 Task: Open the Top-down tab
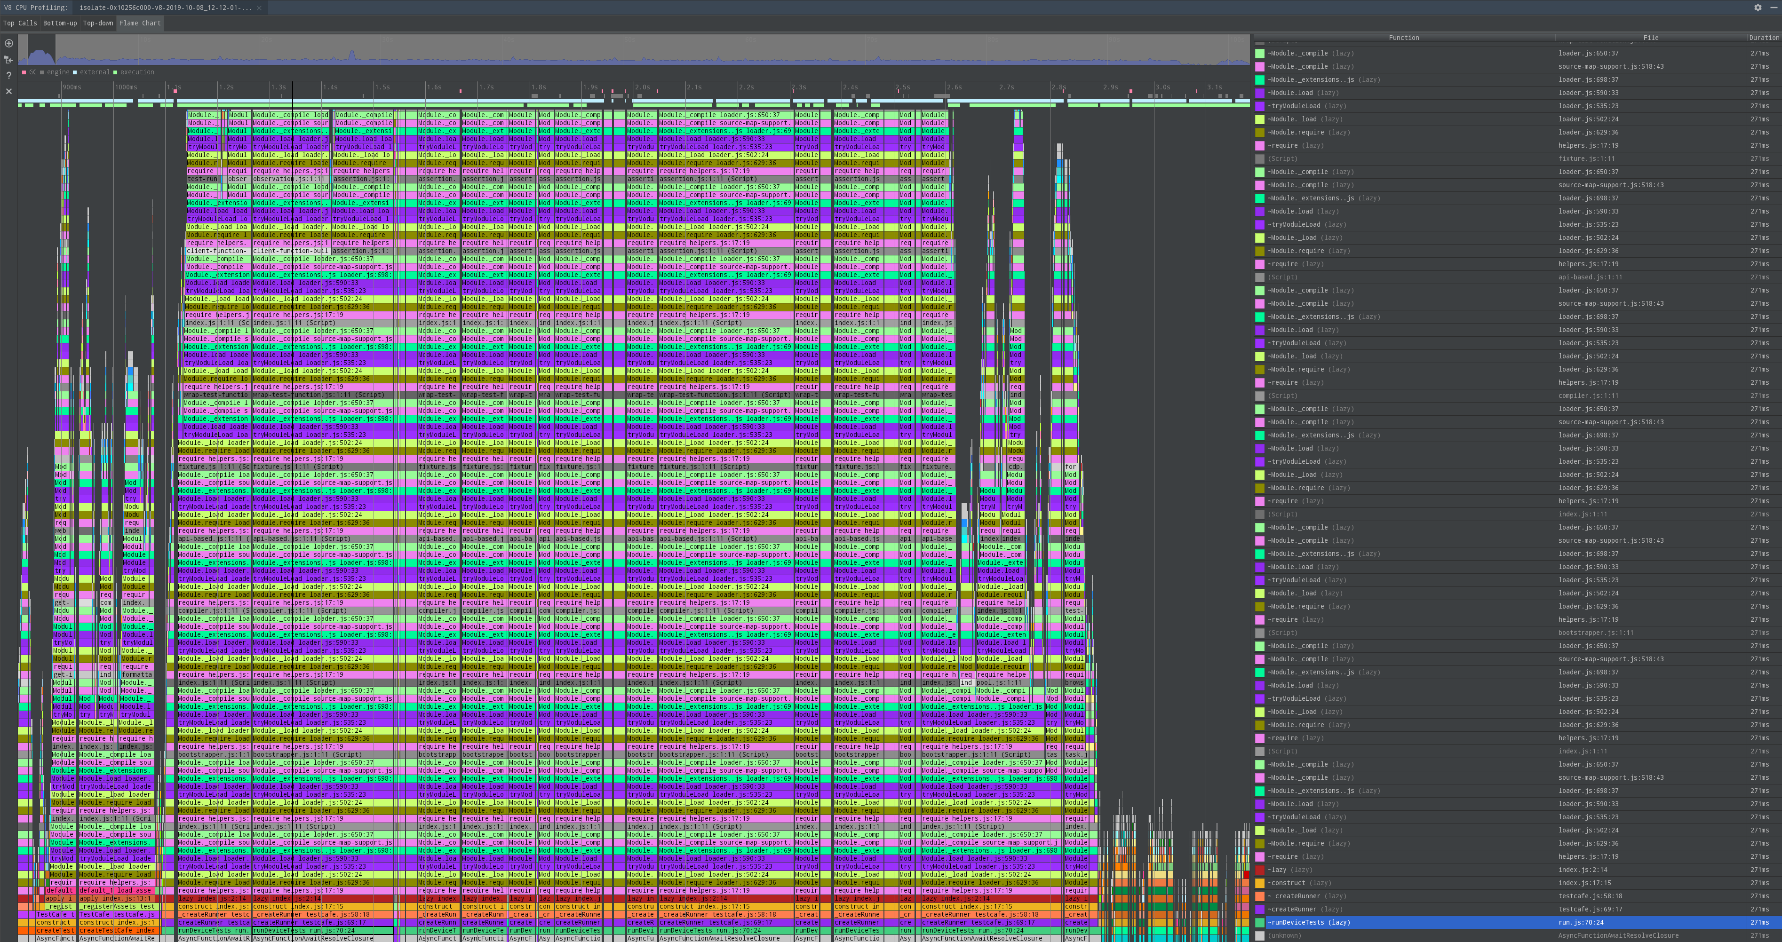98,23
